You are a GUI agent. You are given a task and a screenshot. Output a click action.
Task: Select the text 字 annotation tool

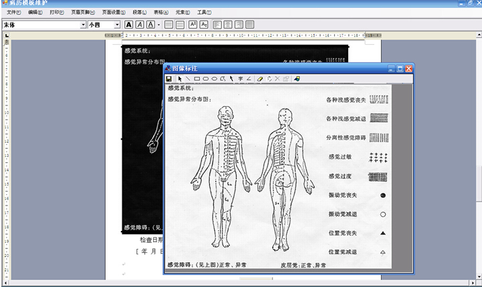[241, 79]
